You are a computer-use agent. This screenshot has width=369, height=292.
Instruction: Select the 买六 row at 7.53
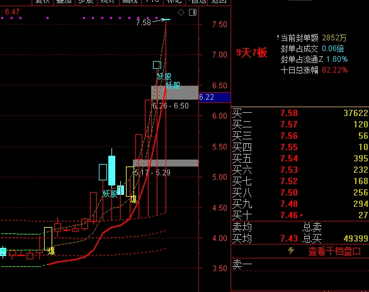pos(300,170)
